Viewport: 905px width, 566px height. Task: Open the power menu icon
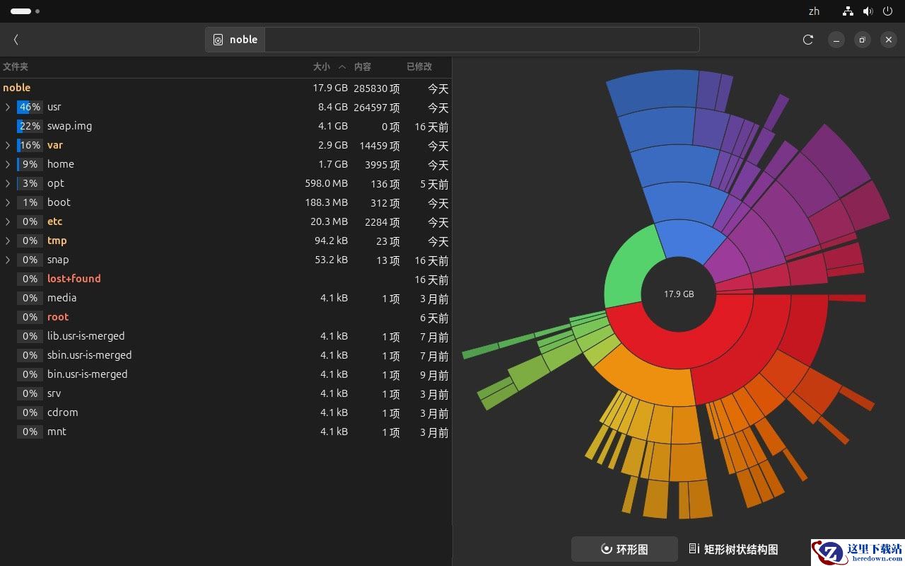tap(887, 11)
